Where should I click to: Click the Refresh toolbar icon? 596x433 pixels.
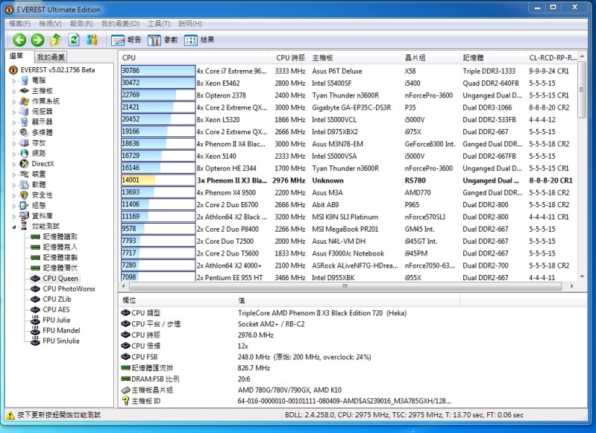coord(74,39)
